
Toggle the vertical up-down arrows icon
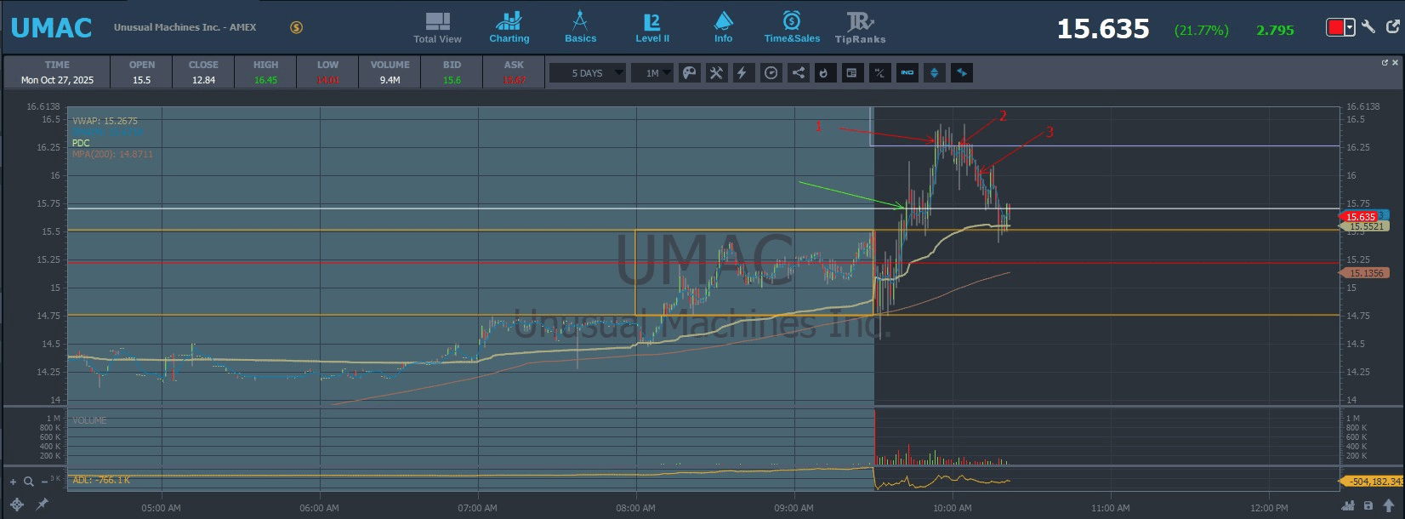[x=935, y=73]
